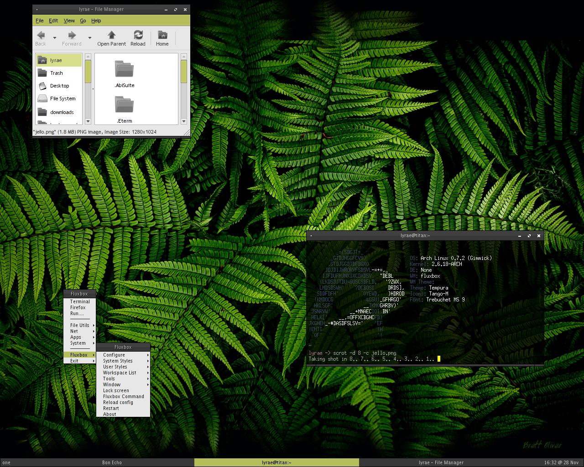The image size is (584, 467).
Task: Choose Run.... in Fluxbox menu
Action: [x=80, y=313]
